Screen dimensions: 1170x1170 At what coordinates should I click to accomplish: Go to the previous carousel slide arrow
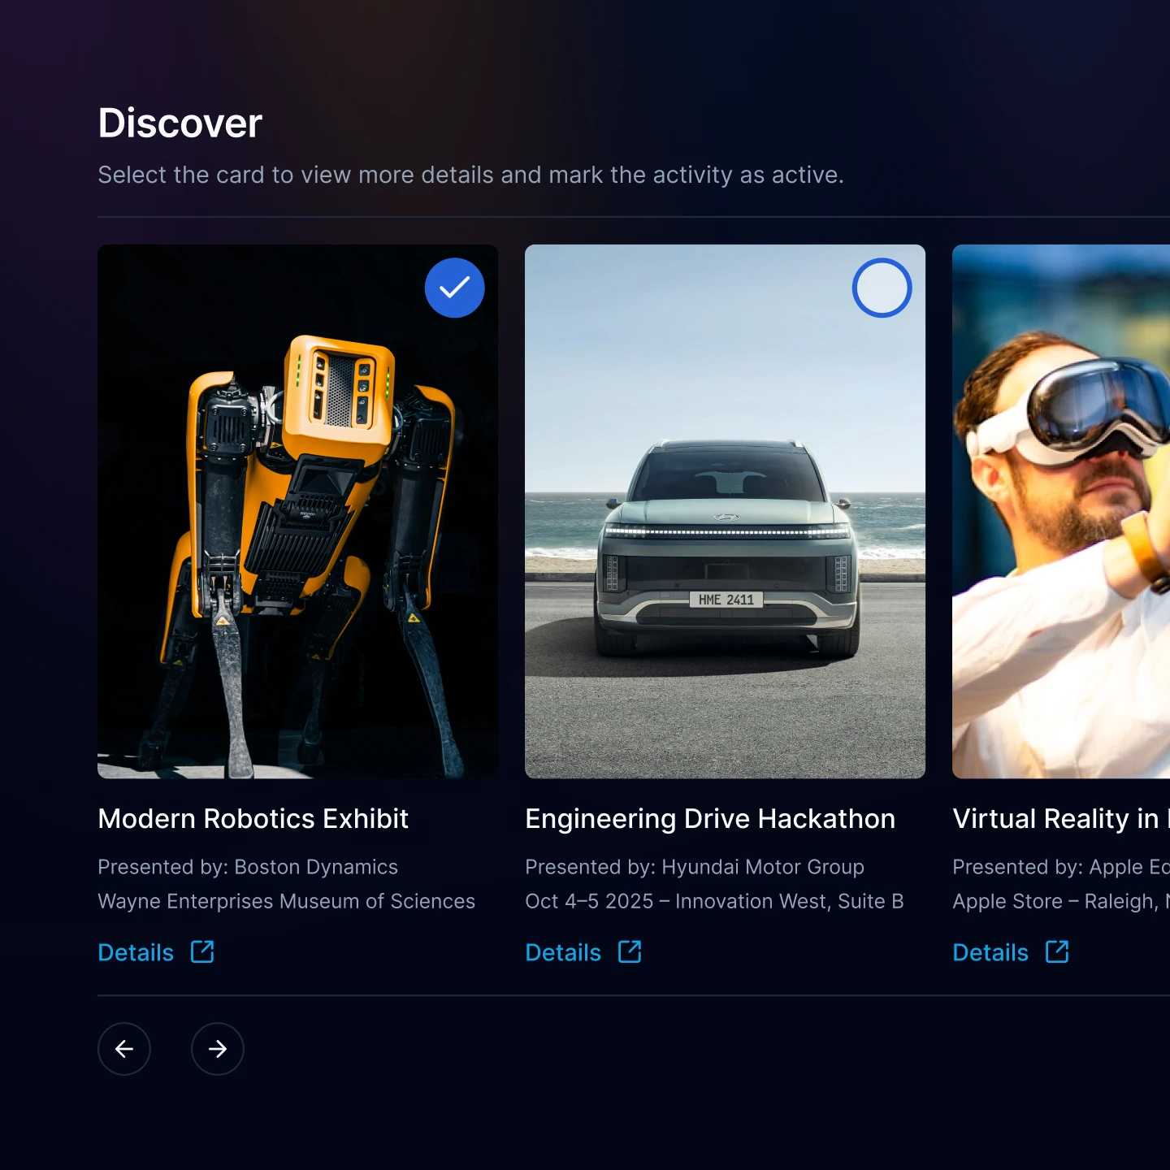[124, 1049]
